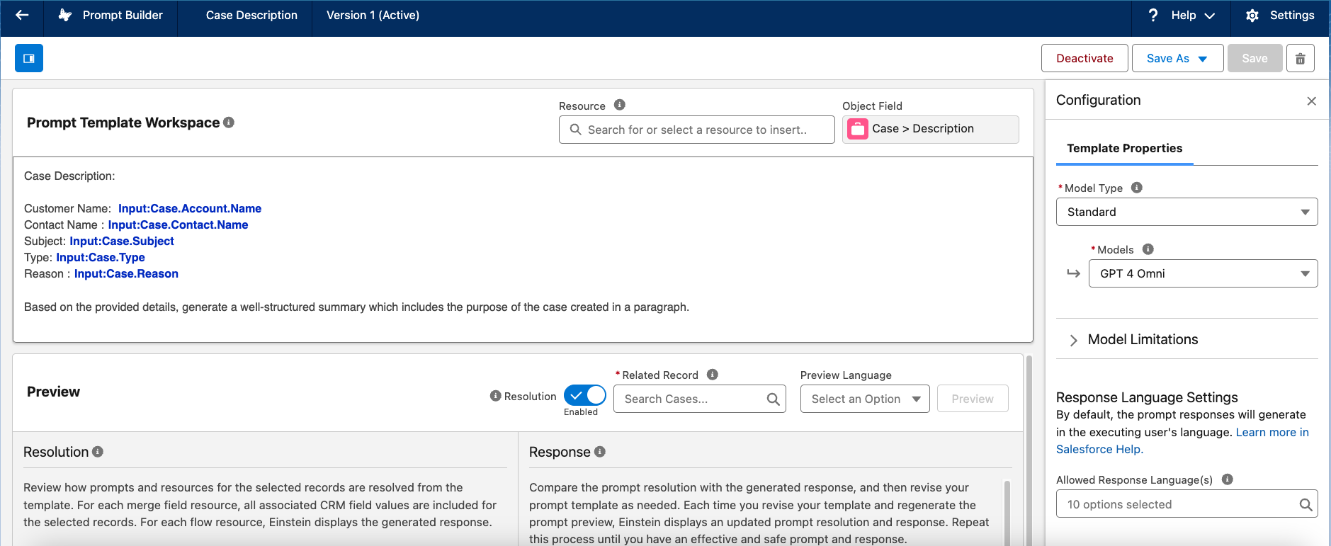The width and height of the screenshot is (1331, 546).
Task: Click the Prompt Builder Einstein icon
Action: [65, 15]
